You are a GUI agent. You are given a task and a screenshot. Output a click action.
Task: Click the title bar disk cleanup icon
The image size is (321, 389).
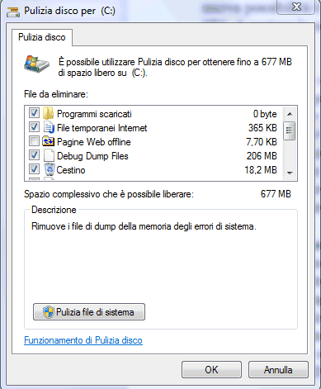[x=13, y=12]
